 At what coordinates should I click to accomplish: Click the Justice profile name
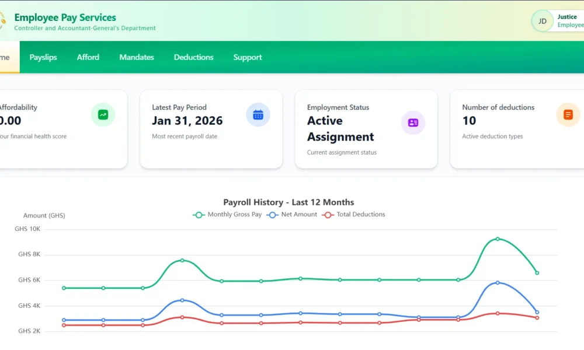(x=567, y=17)
